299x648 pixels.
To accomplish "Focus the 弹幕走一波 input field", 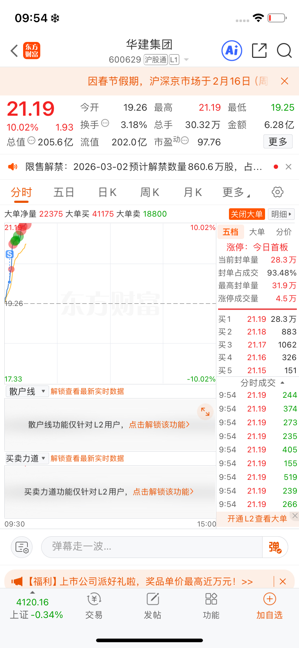I will pyautogui.click(x=152, y=547).
